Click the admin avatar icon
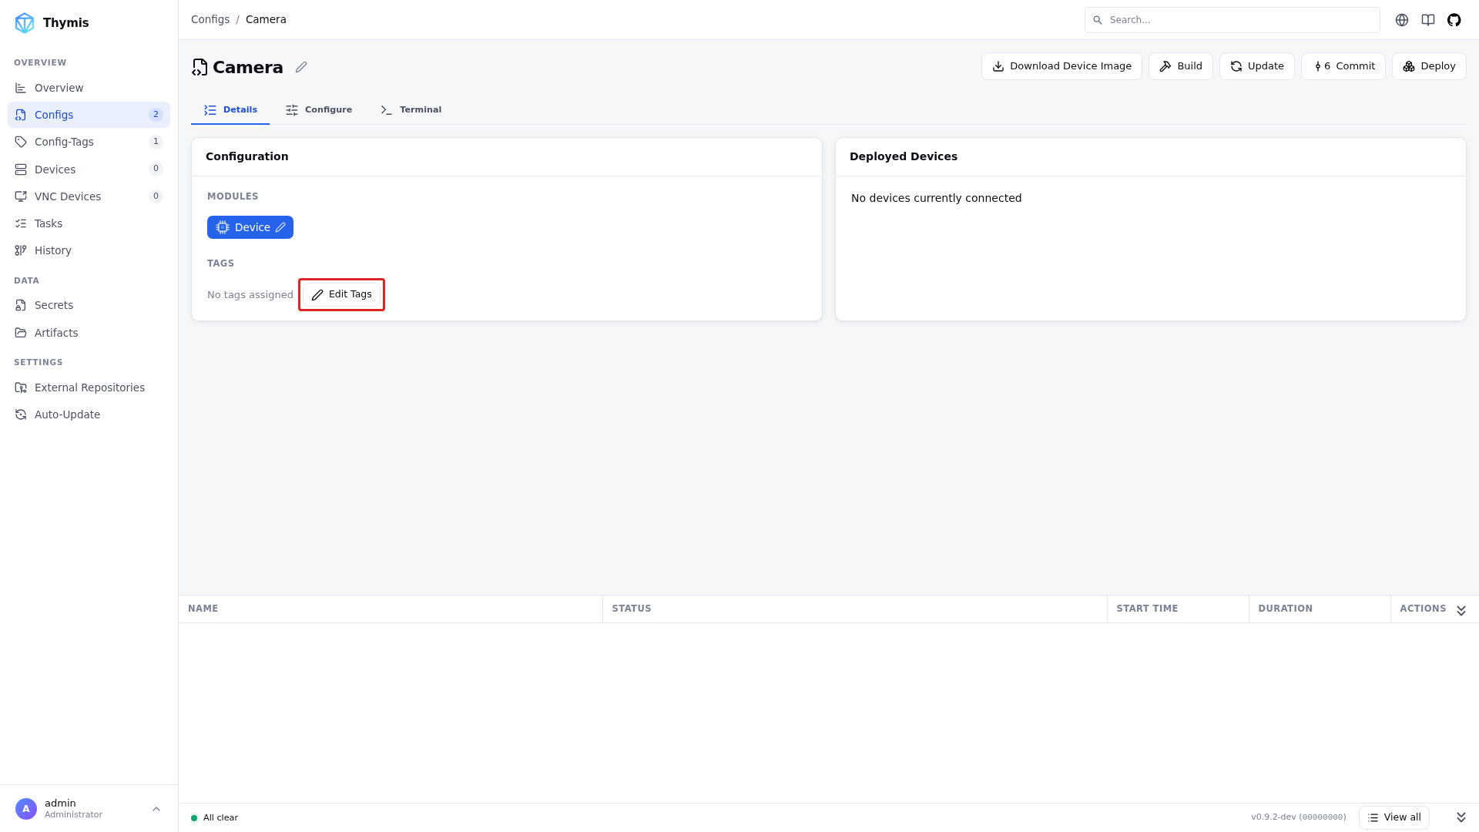Screen dimensions: 1479x832 point(26,809)
